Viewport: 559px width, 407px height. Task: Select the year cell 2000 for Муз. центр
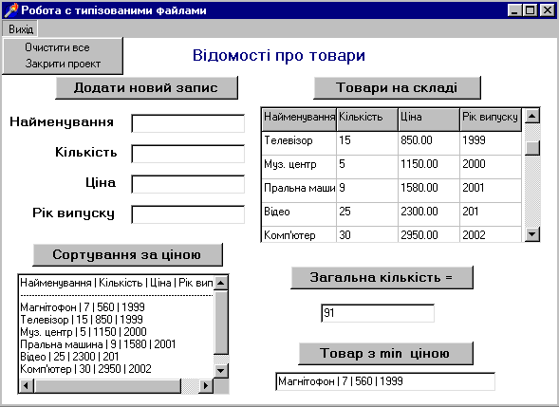point(491,167)
